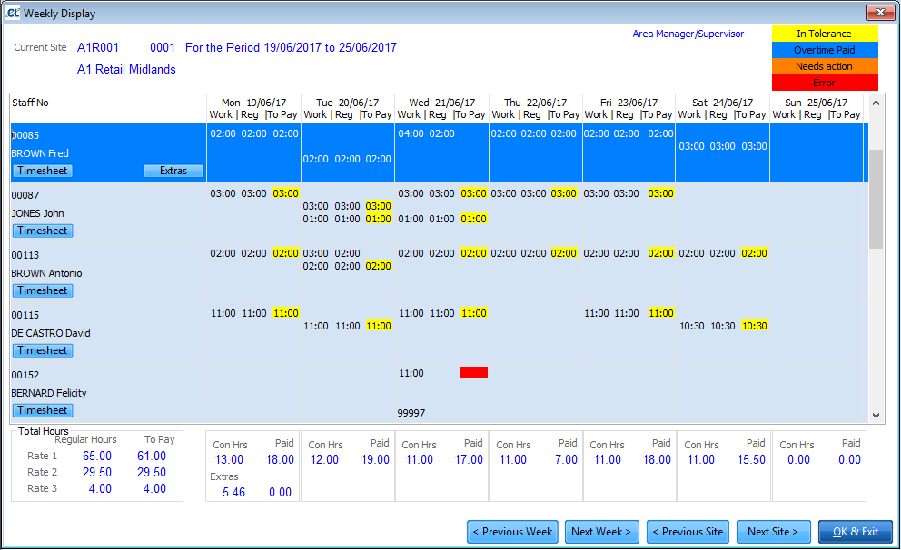This screenshot has height=550, width=901.
Task: Switch to the Next Site
Action: 773,531
